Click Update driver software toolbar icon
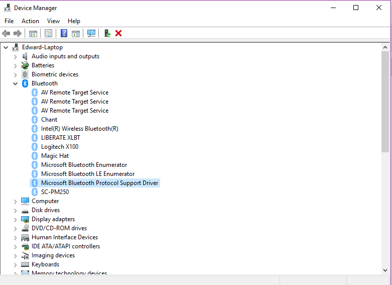 (107, 33)
